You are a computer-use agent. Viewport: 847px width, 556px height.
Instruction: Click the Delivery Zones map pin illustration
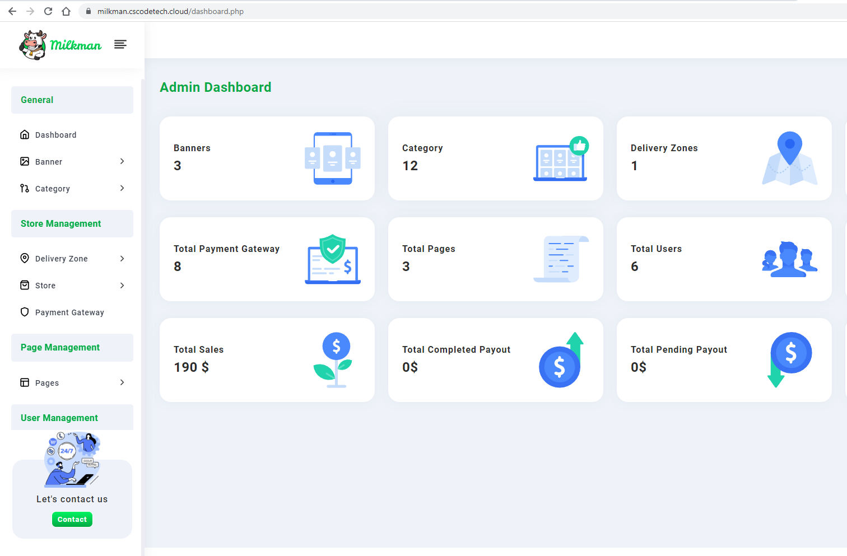coord(789,158)
